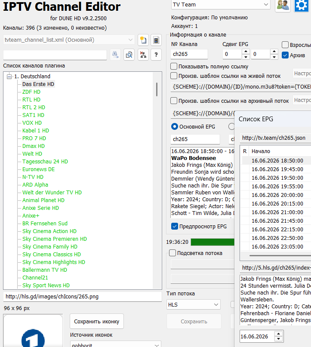The width and height of the screenshot is (311, 347).
Task: Click the film strip icon button
Action: [x=156, y=40]
